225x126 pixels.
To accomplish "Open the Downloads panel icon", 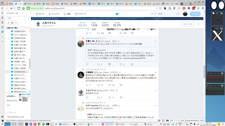I will click(x=2, y=18).
